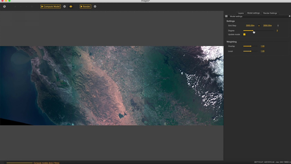Open Compute Model settings gear
Viewport: 291px width, 164px height.
tap(64, 6)
